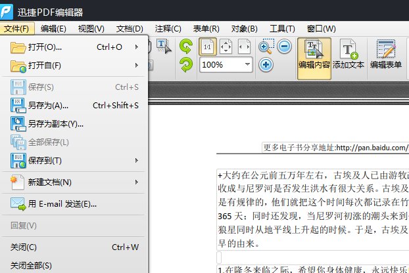This screenshot has width=409, height=273.
Task: Open the 窗口(W) menu
Action: click(x=322, y=28)
